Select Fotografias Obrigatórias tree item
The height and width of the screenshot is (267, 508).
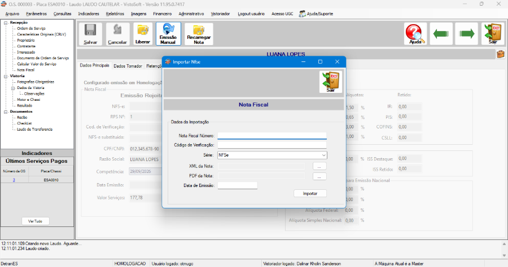click(36, 82)
